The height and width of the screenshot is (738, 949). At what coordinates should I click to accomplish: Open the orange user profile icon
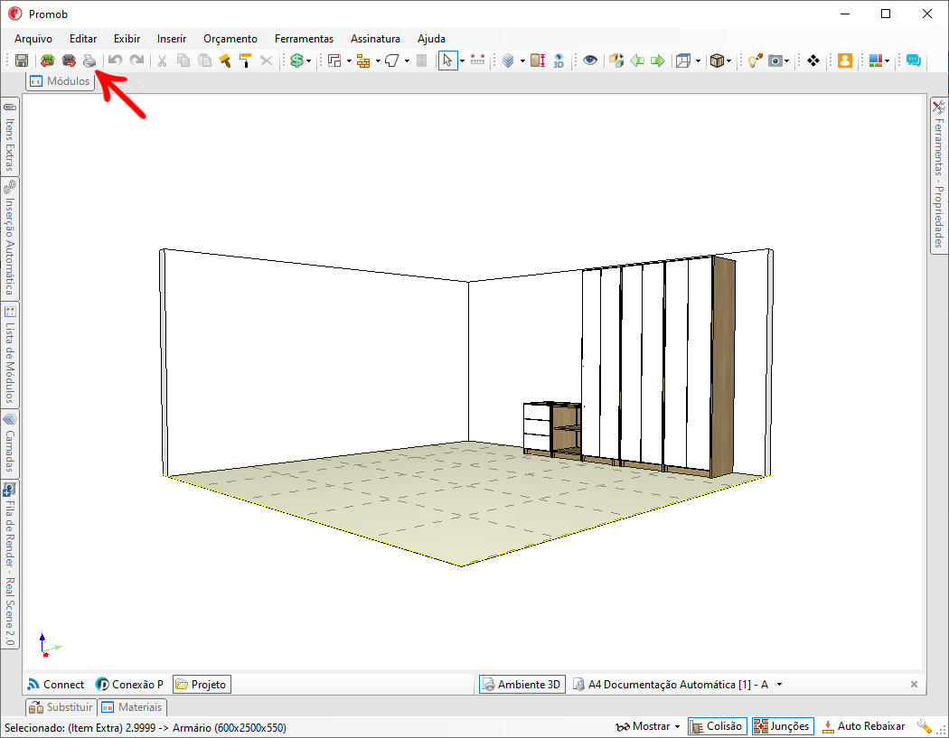[x=845, y=61]
